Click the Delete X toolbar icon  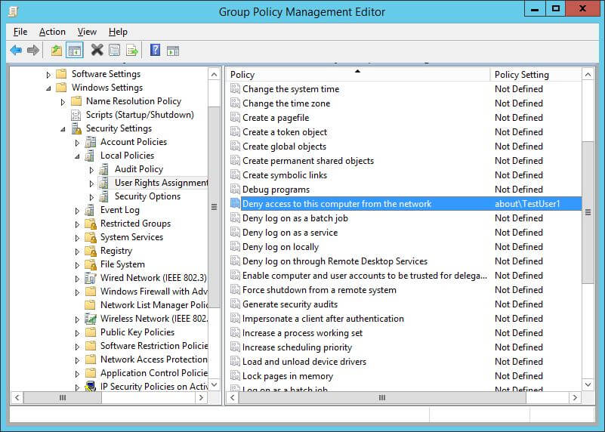point(97,50)
